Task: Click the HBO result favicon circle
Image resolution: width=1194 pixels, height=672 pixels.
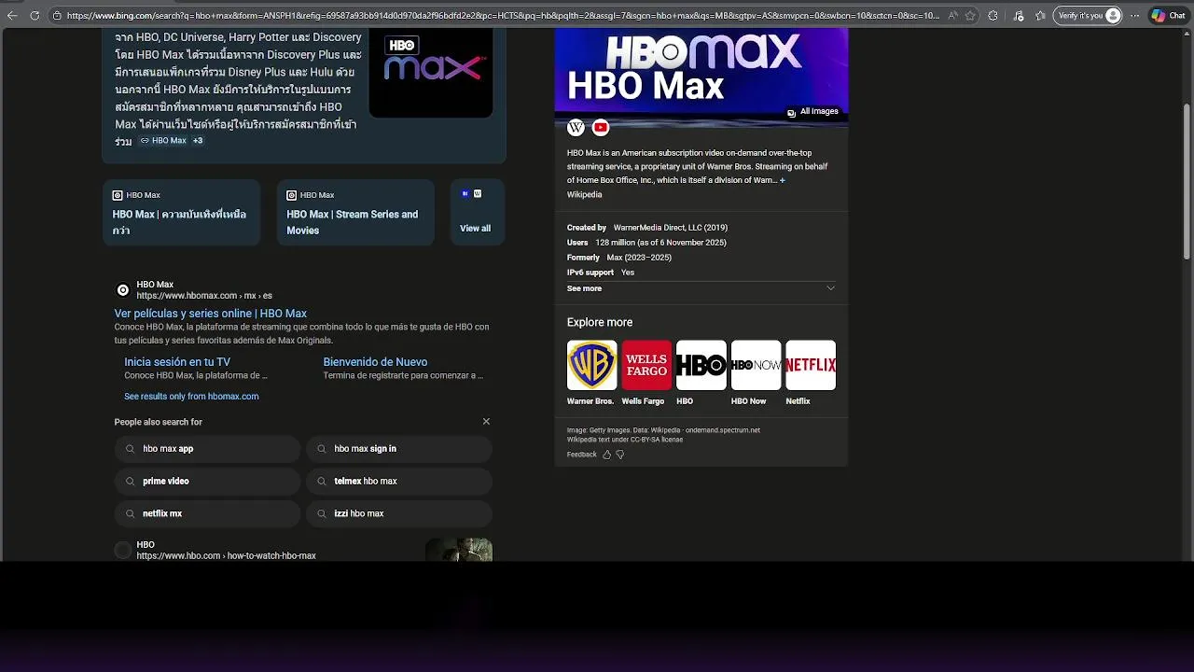Action: pos(122,551)
